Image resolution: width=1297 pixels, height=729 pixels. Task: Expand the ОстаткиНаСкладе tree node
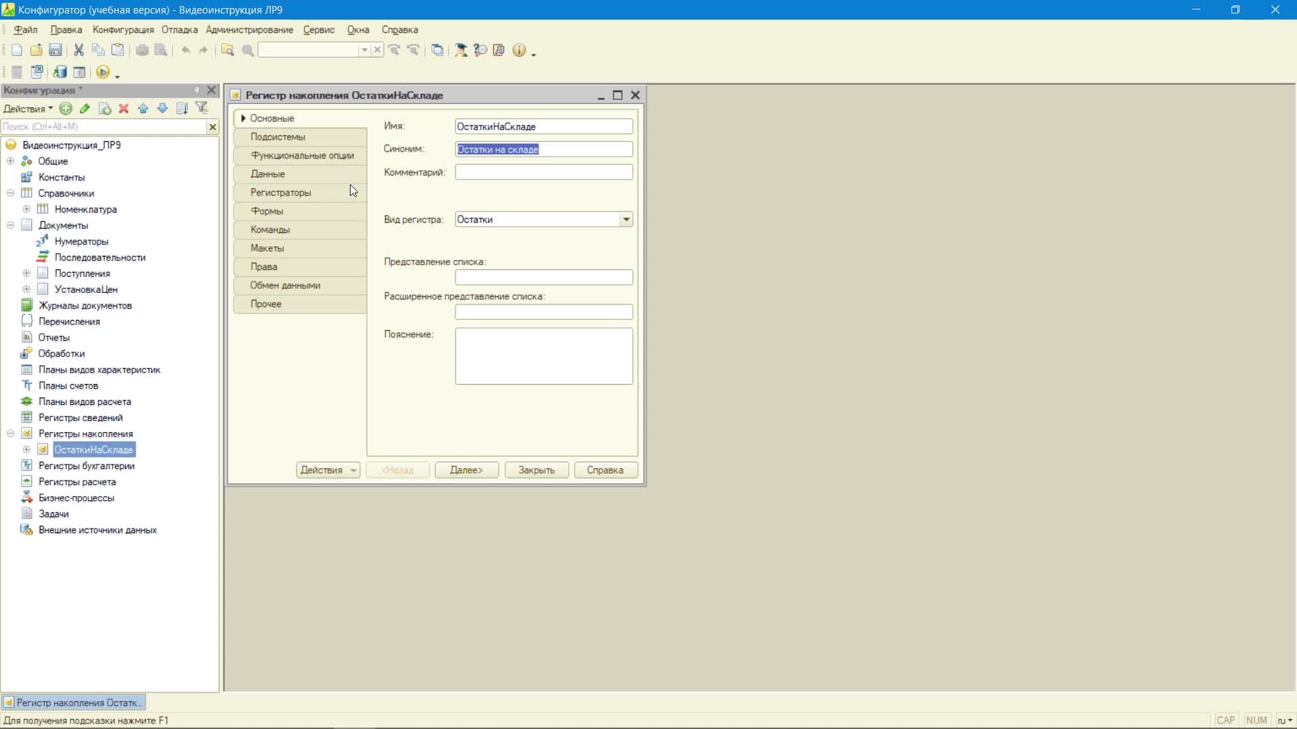point(26,450)
